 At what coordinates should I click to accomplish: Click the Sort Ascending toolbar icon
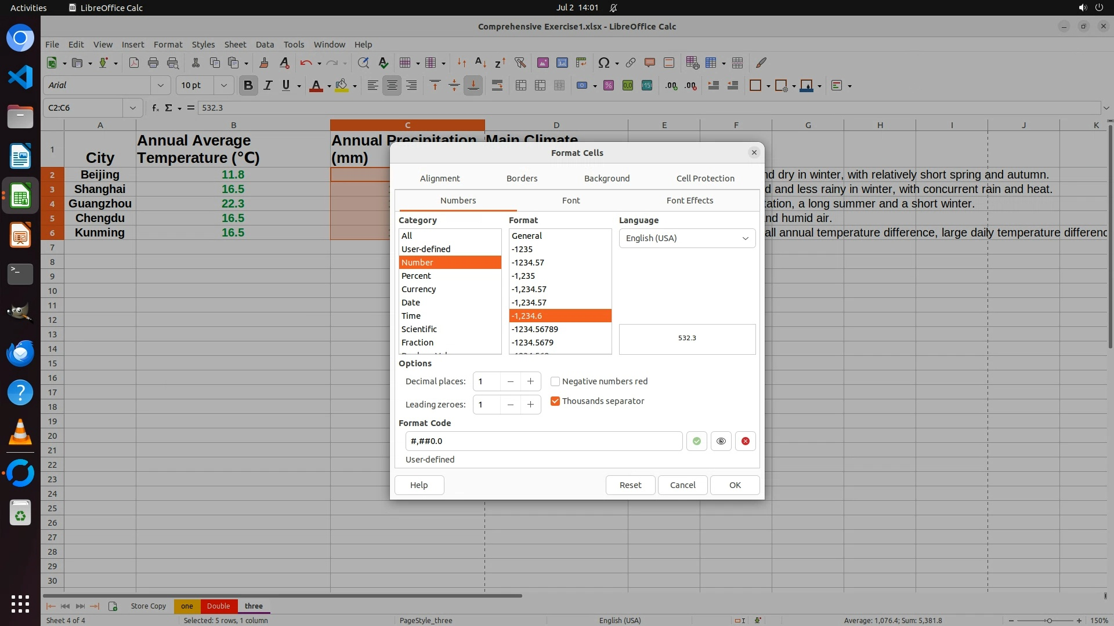480,63
